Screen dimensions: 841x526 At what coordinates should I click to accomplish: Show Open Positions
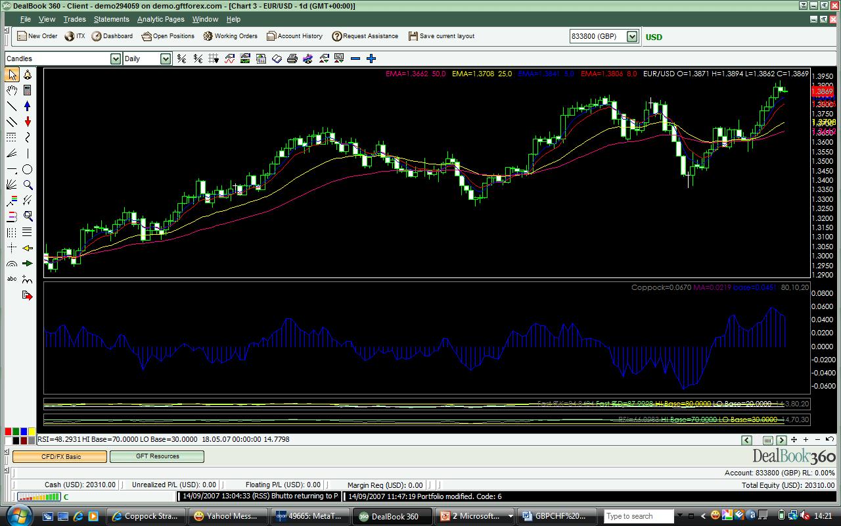coord(168,36)
